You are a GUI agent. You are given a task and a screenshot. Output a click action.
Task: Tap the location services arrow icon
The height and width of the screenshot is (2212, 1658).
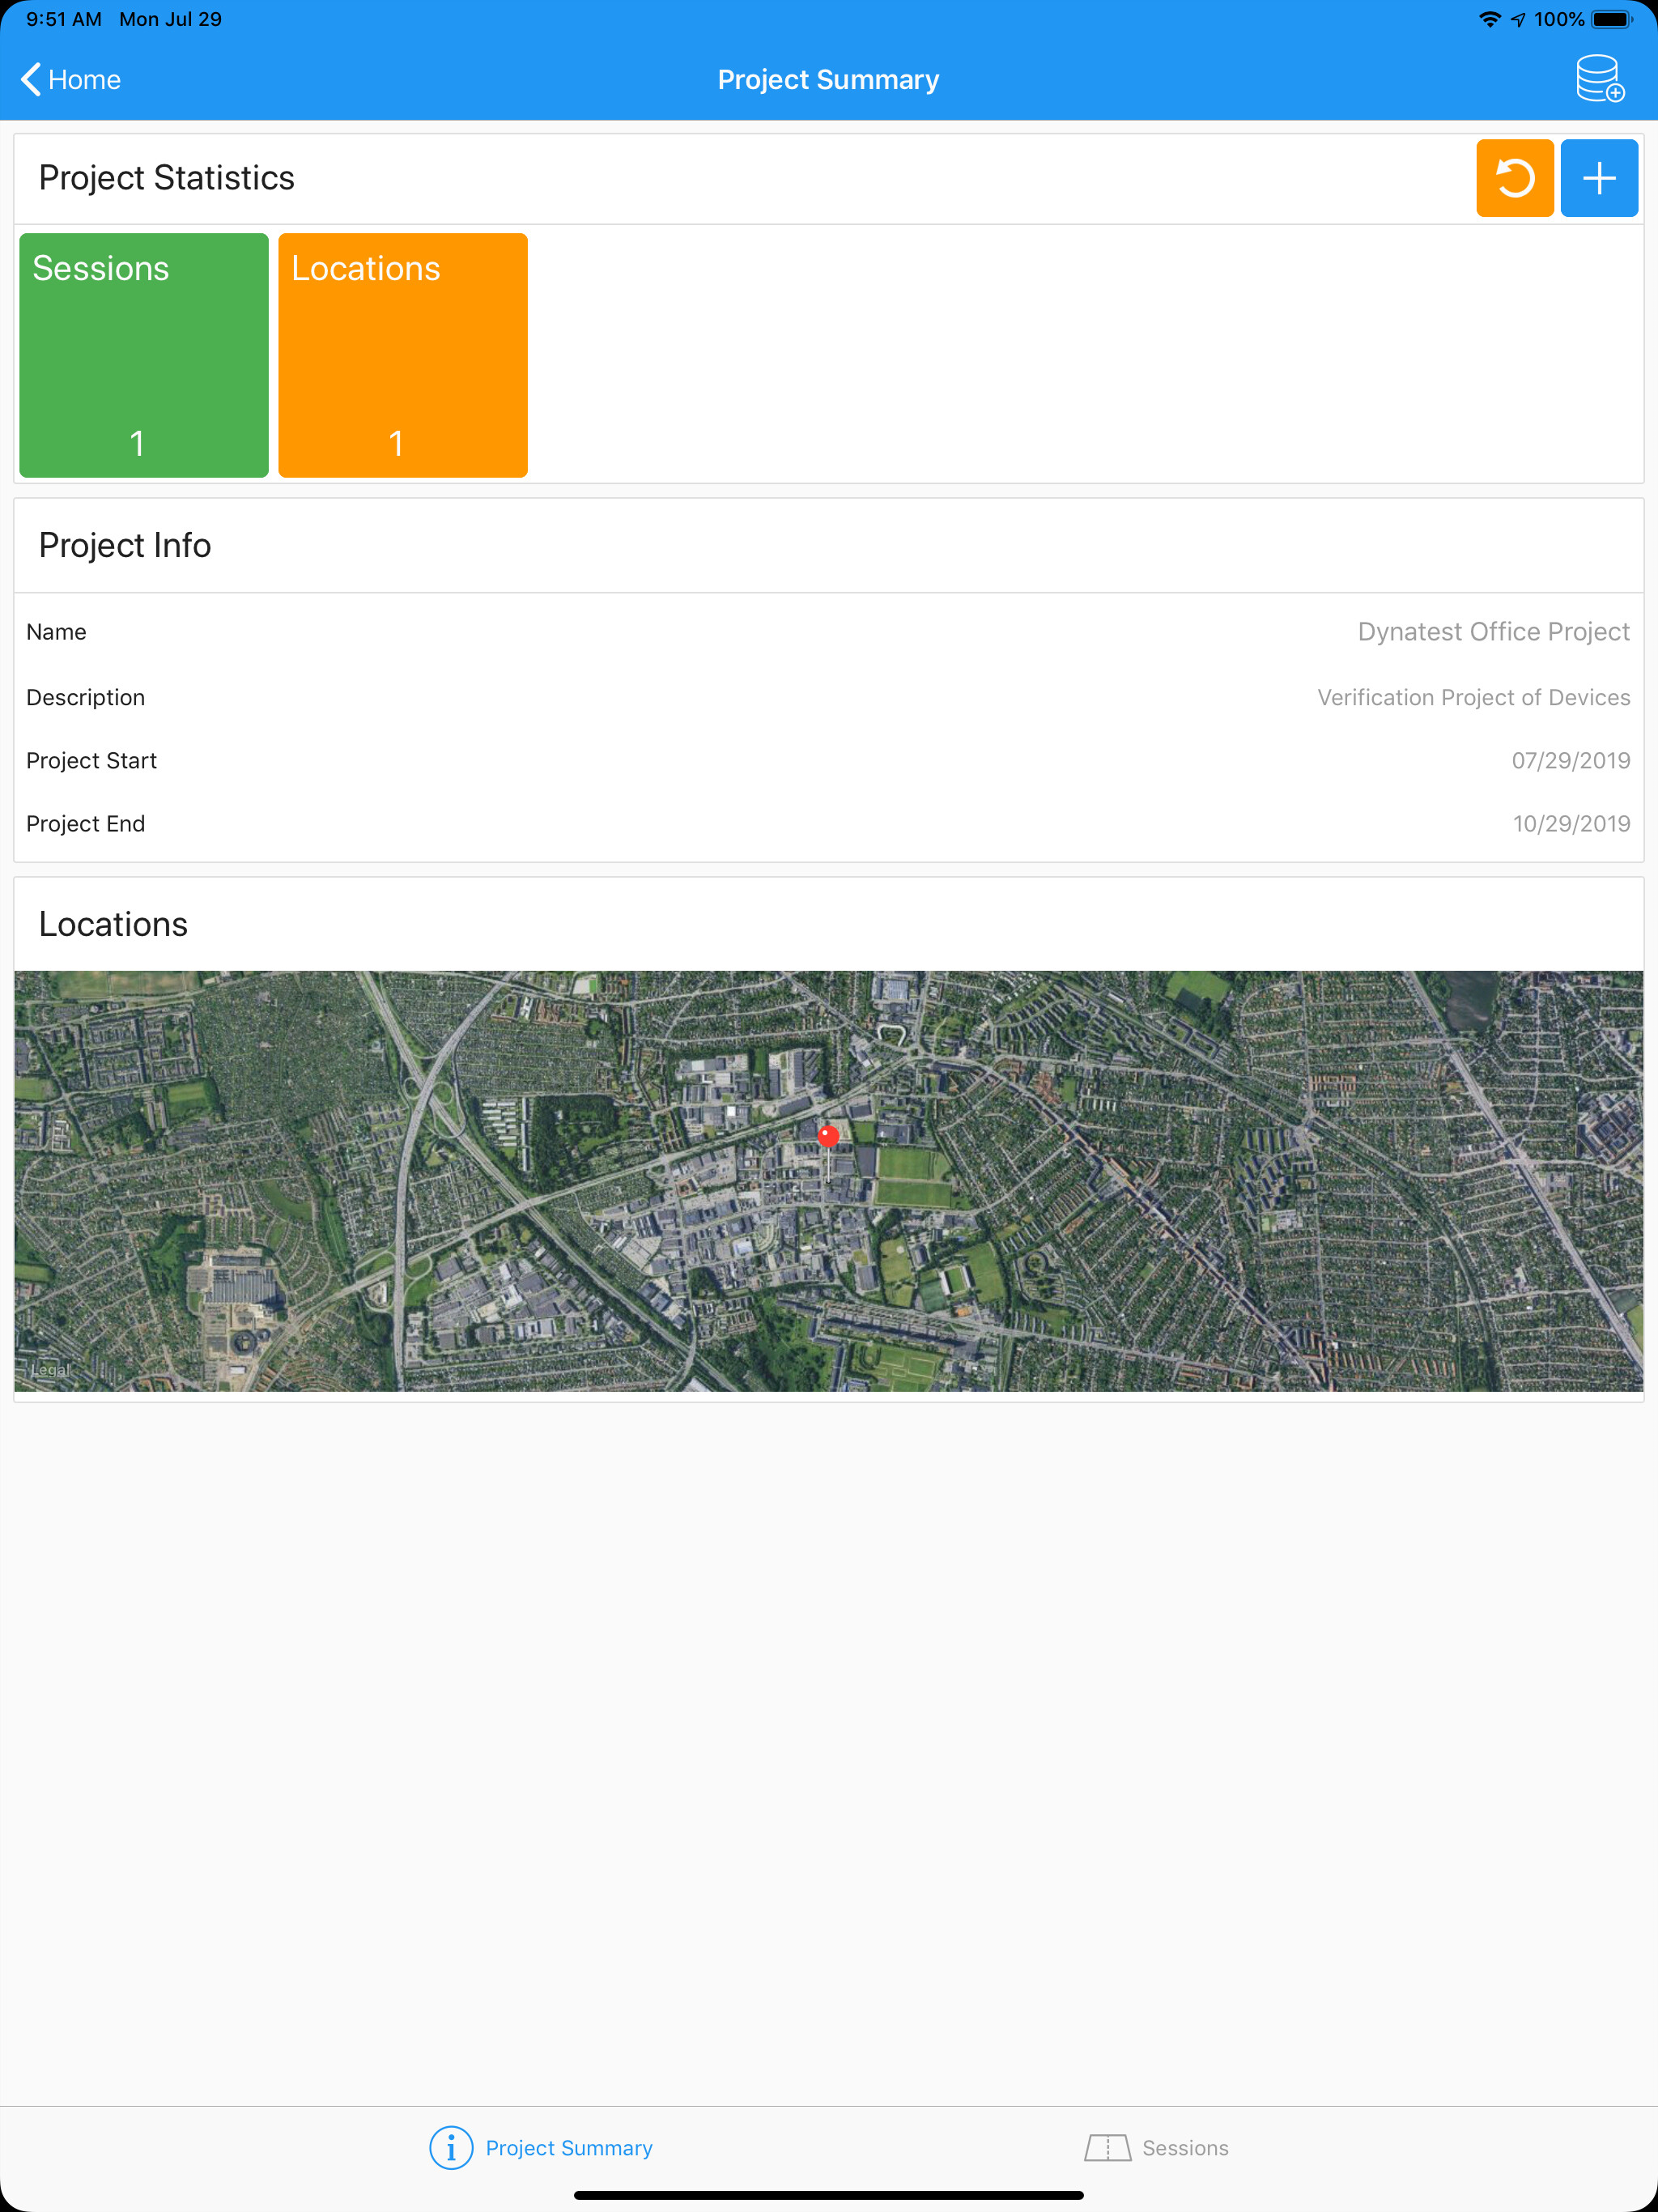pyautogui.click(x=1518, y=19)
